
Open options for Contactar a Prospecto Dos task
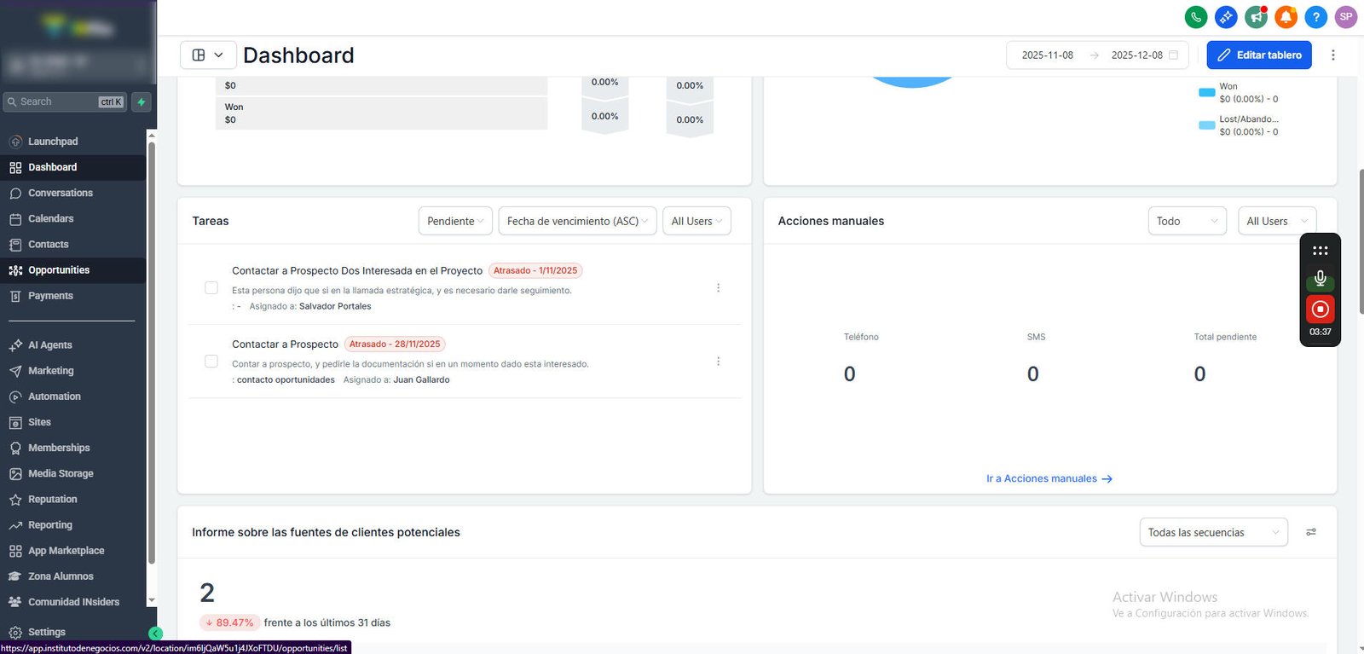tap(719, 288)
